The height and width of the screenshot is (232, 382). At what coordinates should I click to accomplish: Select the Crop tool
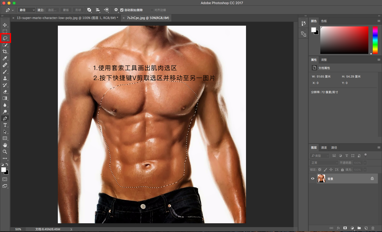click(x=5, y=52)
